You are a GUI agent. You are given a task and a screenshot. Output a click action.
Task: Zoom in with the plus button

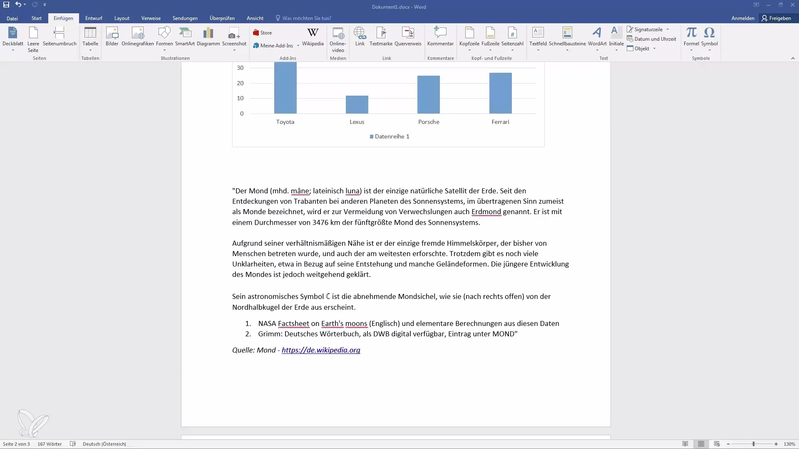tap(776, 444)
